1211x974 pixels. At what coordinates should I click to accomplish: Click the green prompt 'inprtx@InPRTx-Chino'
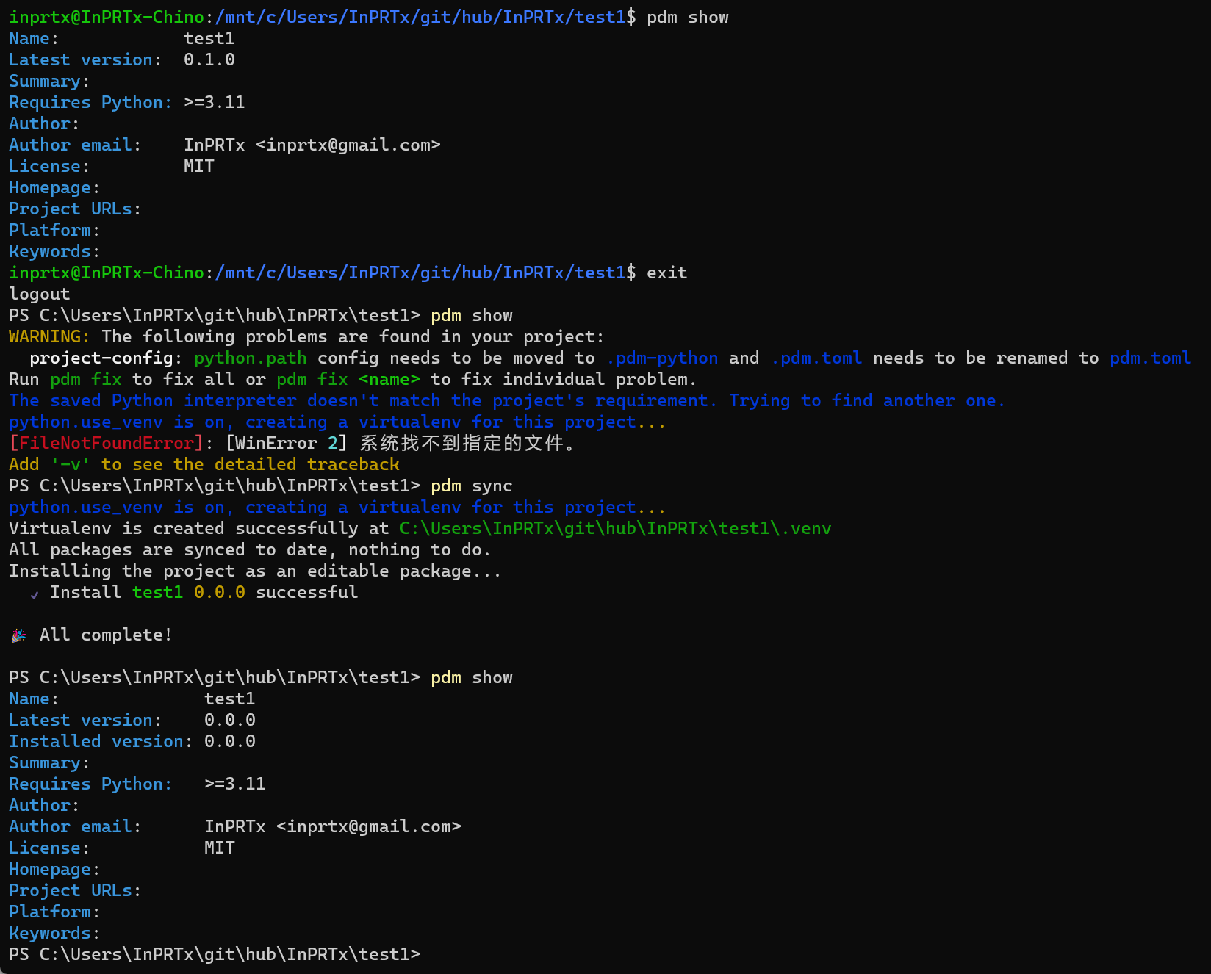106,17
